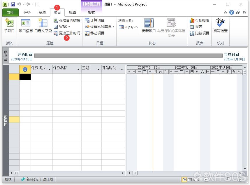Run 拼写检查 spelling check

click(x=221, y=26)
